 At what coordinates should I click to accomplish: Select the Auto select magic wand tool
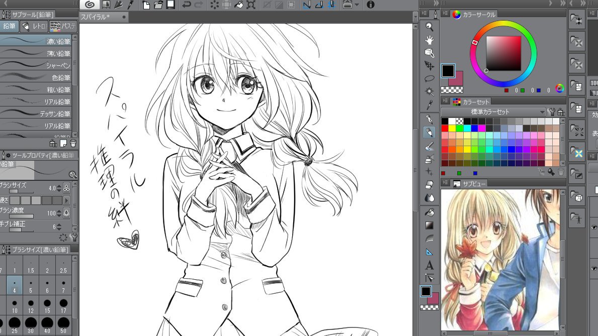click(430, 91)
